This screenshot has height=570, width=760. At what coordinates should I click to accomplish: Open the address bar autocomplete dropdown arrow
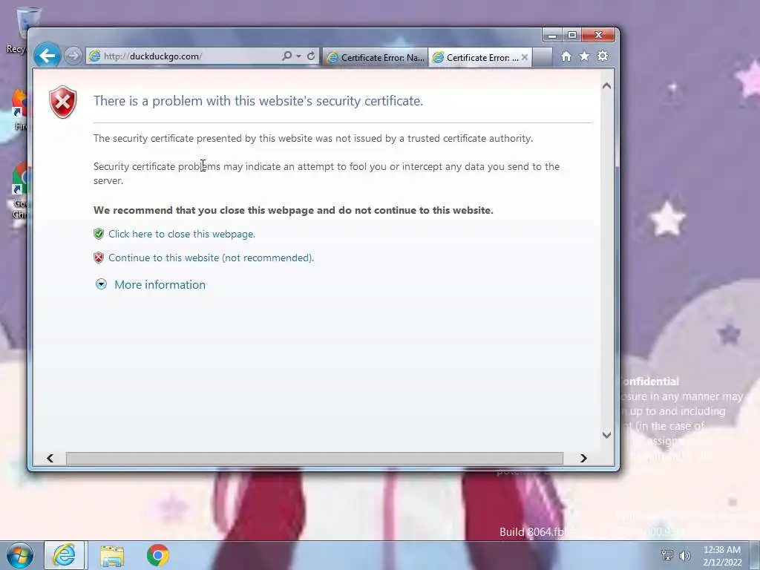pyautogui.click(x=298, y=56)
